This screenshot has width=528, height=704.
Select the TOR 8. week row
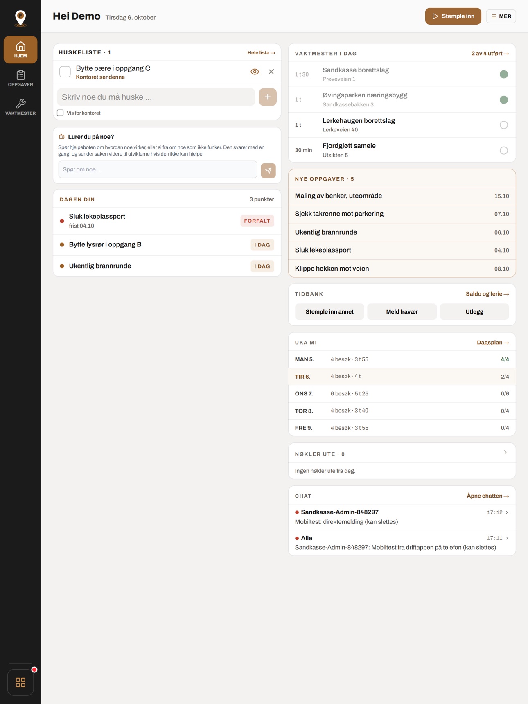click(x=402, y=411)
